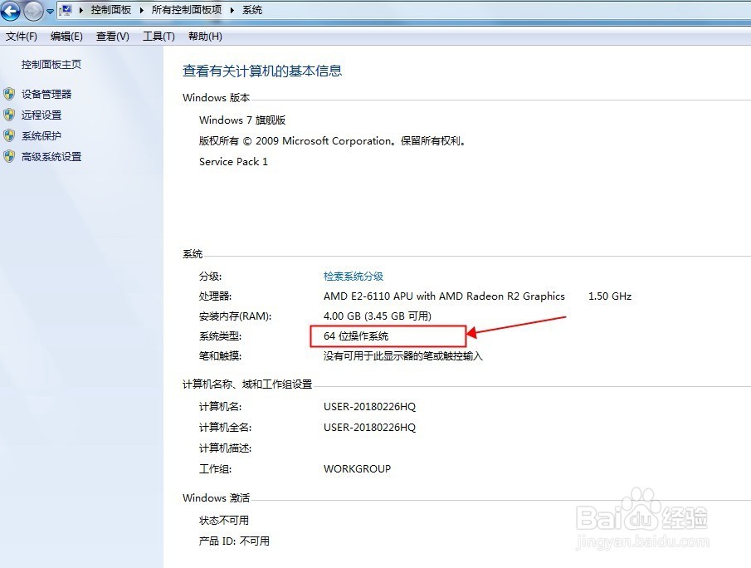Expand the arrow after 所有控制面板项 breadcrumb

pyautogui.click(x=232, y=10)
